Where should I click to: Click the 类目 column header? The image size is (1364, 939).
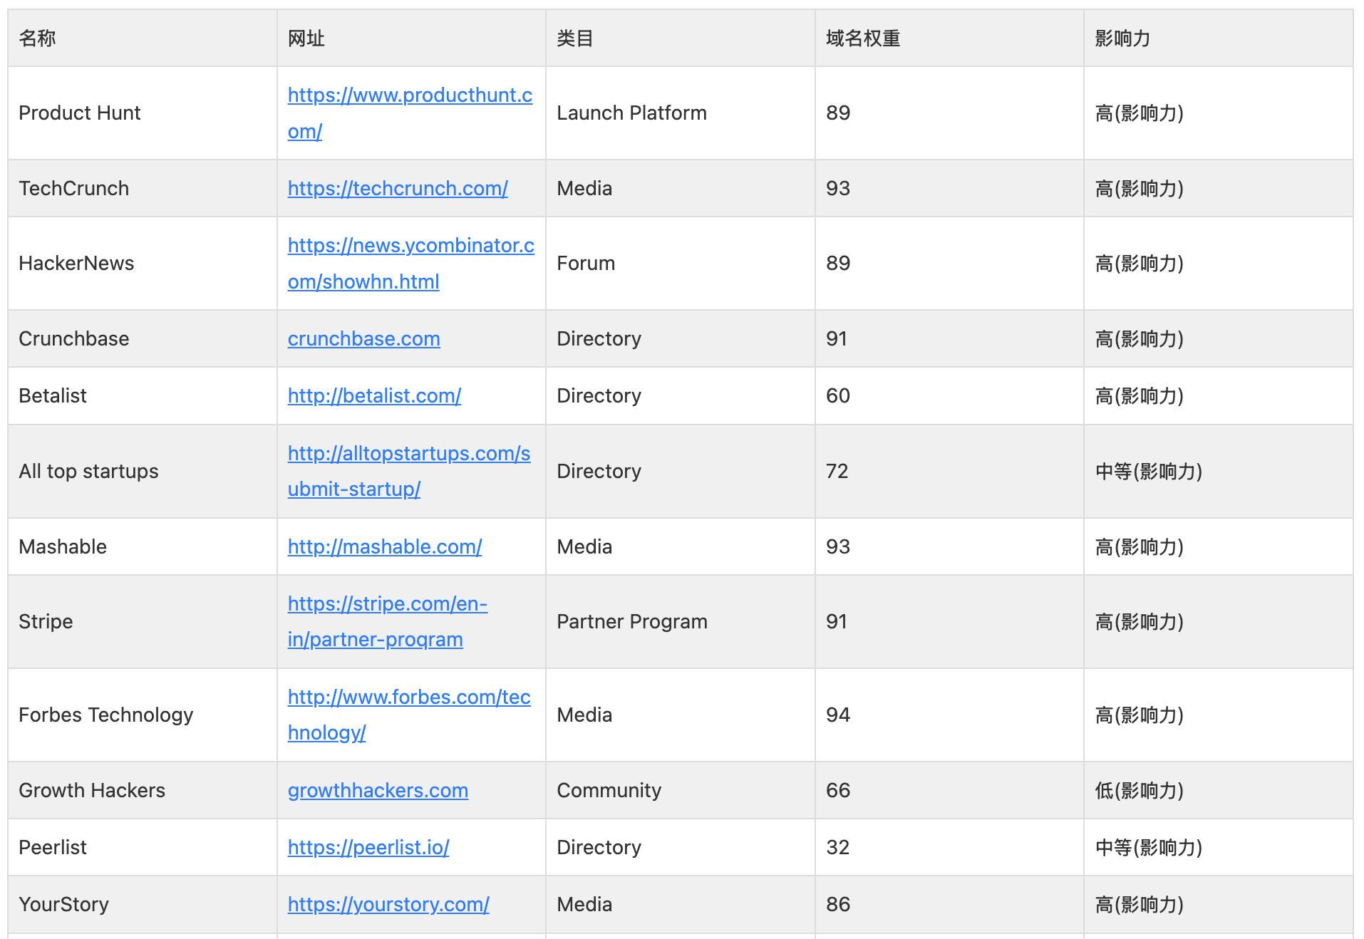tap(681, 38)
